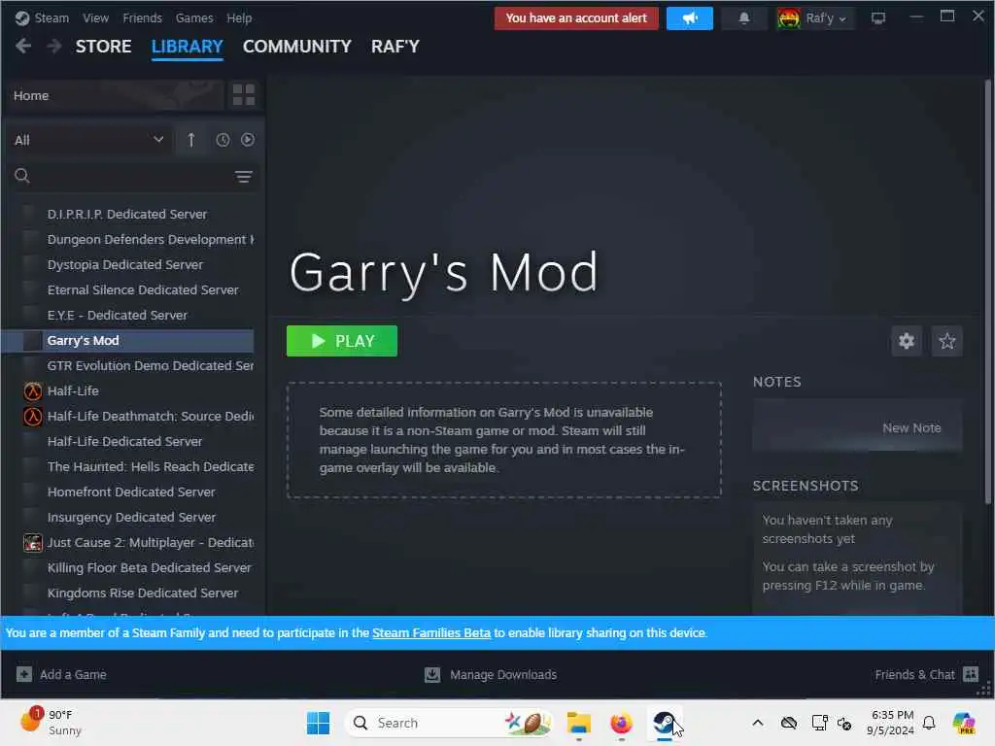Screen dimensions: 995x746
Task: Open the Copilot preview tray icon
Action: coord(963,723)
